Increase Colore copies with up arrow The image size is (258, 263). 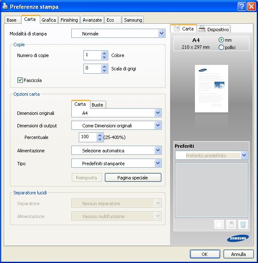105,53
